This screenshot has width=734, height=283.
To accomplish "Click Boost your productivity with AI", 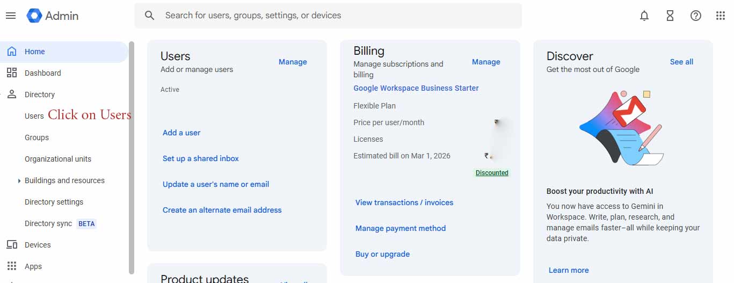I will 600,191.
